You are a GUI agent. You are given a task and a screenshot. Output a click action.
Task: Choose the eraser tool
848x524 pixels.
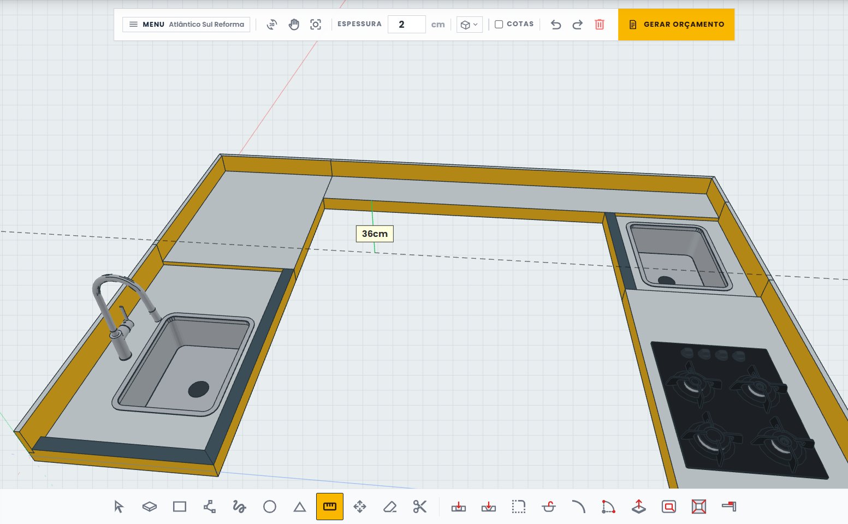[x=390, y=507]
